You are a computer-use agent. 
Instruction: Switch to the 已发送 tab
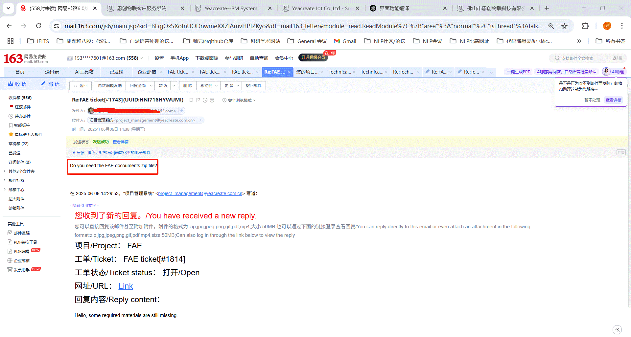(116, 72)
